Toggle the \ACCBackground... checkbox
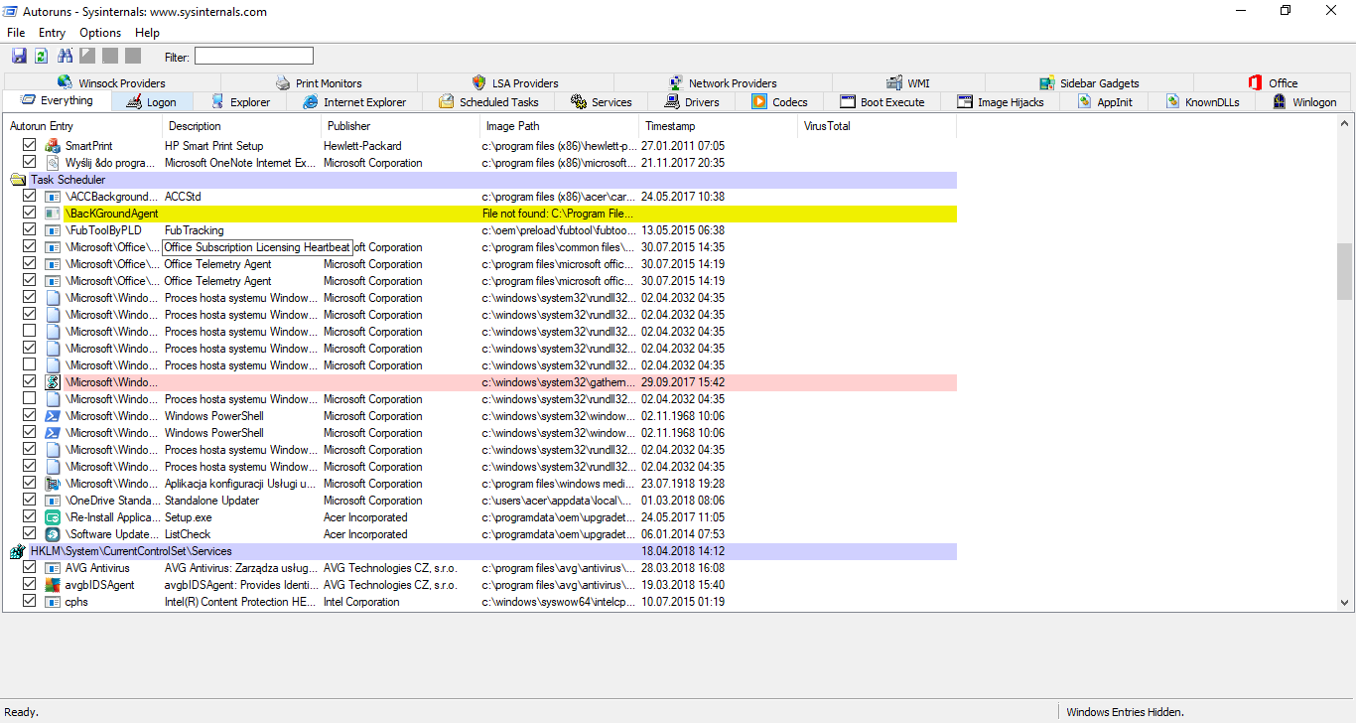This screenshot has height=723, width=1356. [x=30, y=197]
